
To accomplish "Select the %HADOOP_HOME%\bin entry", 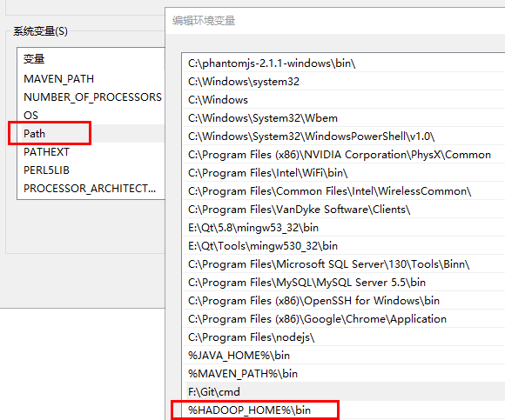I will tap(344, 410).
